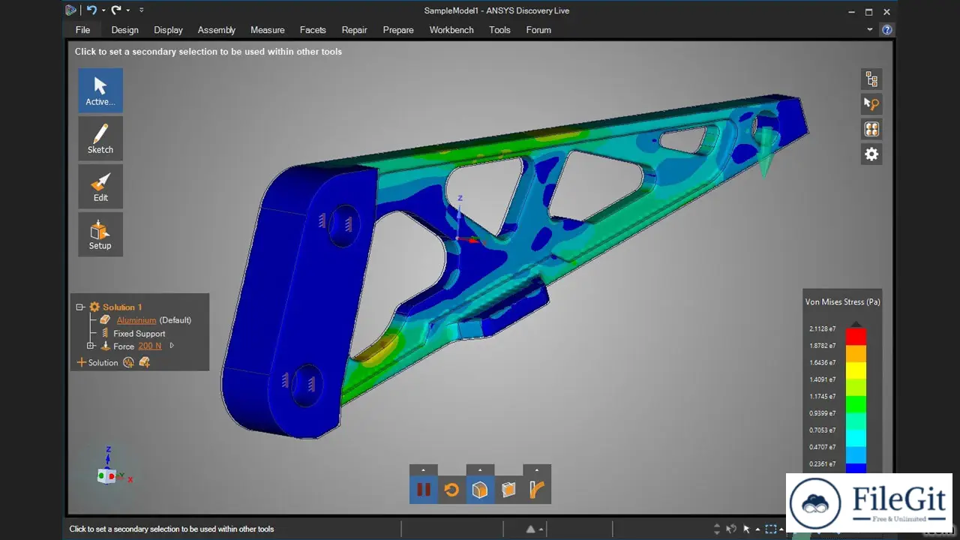The height and width of the screenshot is (540, 960).
Task: Switch to the Display tab
Action: pos(168,30)
